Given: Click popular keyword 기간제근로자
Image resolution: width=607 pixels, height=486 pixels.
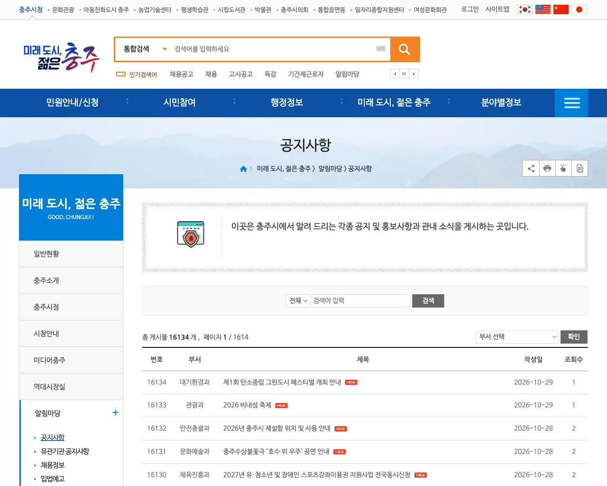Looking at the screenshot, I should [x=306, y=75].
